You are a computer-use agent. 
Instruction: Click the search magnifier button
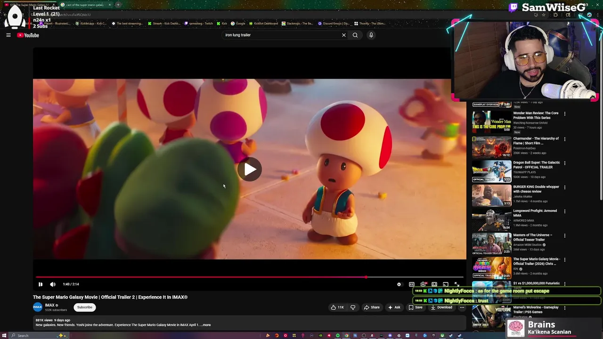click(x=355, y=35)
